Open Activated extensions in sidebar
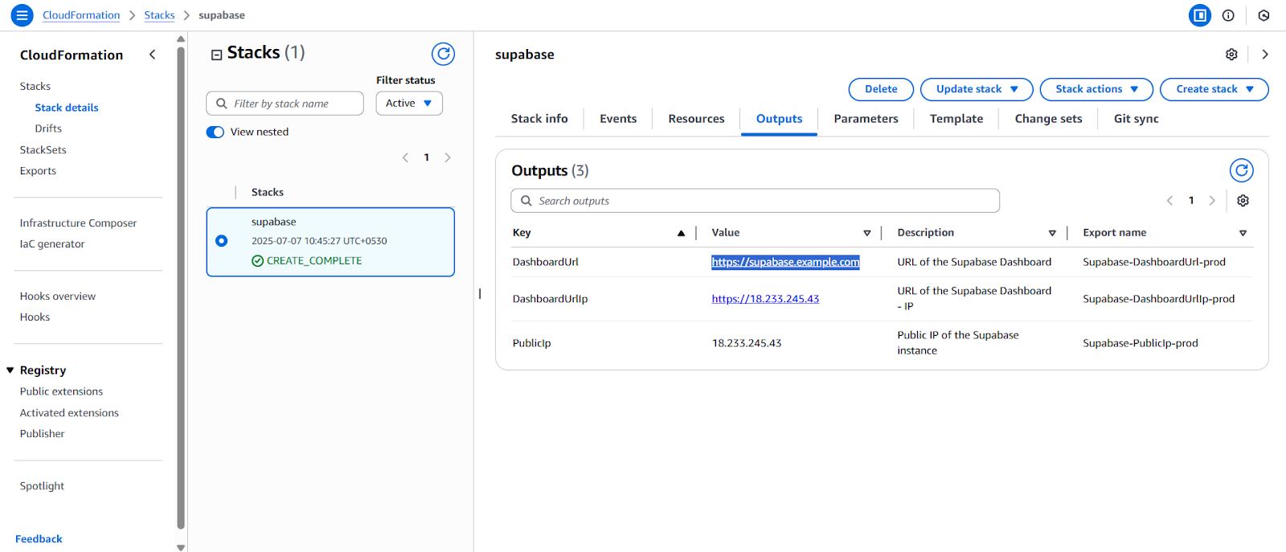 [x=69, y=413]
